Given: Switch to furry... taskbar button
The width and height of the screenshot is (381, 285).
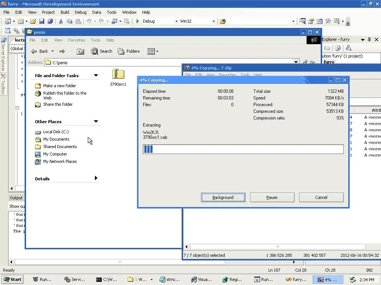Looking at the screenshot, I should point(297,279).
